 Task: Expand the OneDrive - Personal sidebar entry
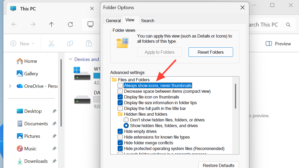(10, 86)
